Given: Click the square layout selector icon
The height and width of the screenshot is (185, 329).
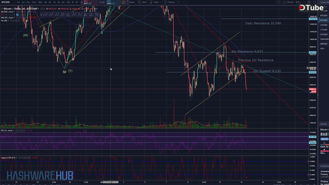Looking at the screenshot, I should (279, 2).
